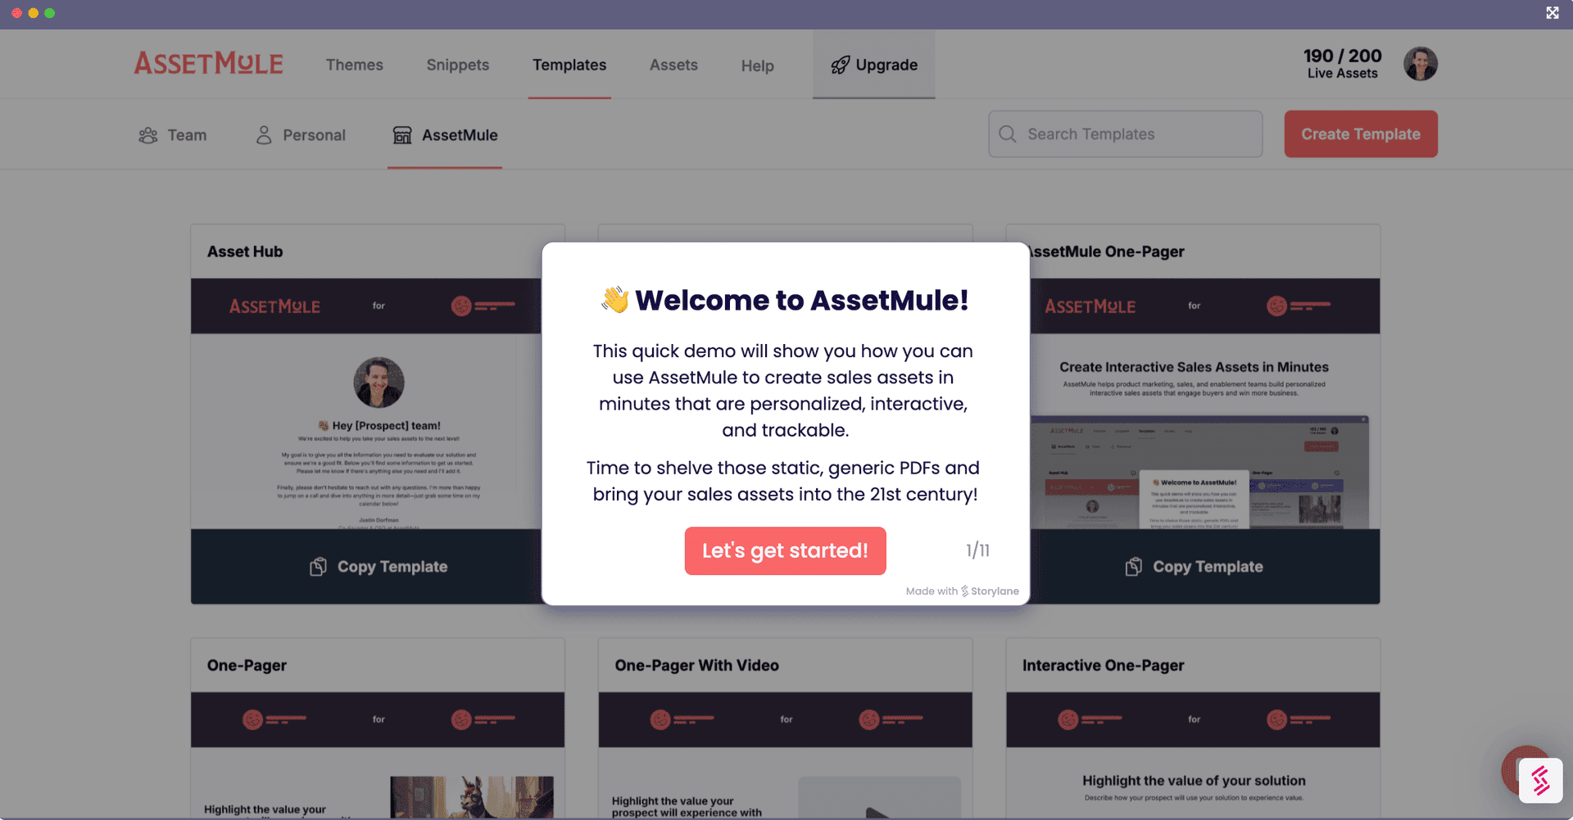This screenshot has width=1573, height=820.
Task: Open the user profile avatar
Action: [x=1421, y=64]
